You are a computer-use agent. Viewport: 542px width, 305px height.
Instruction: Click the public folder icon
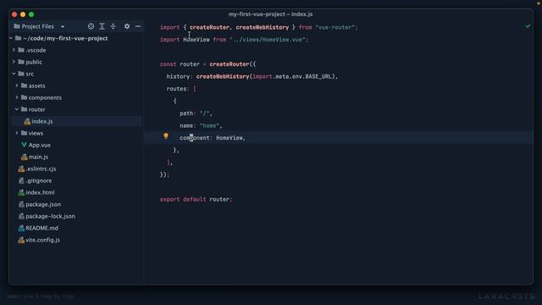click(21, 62)
